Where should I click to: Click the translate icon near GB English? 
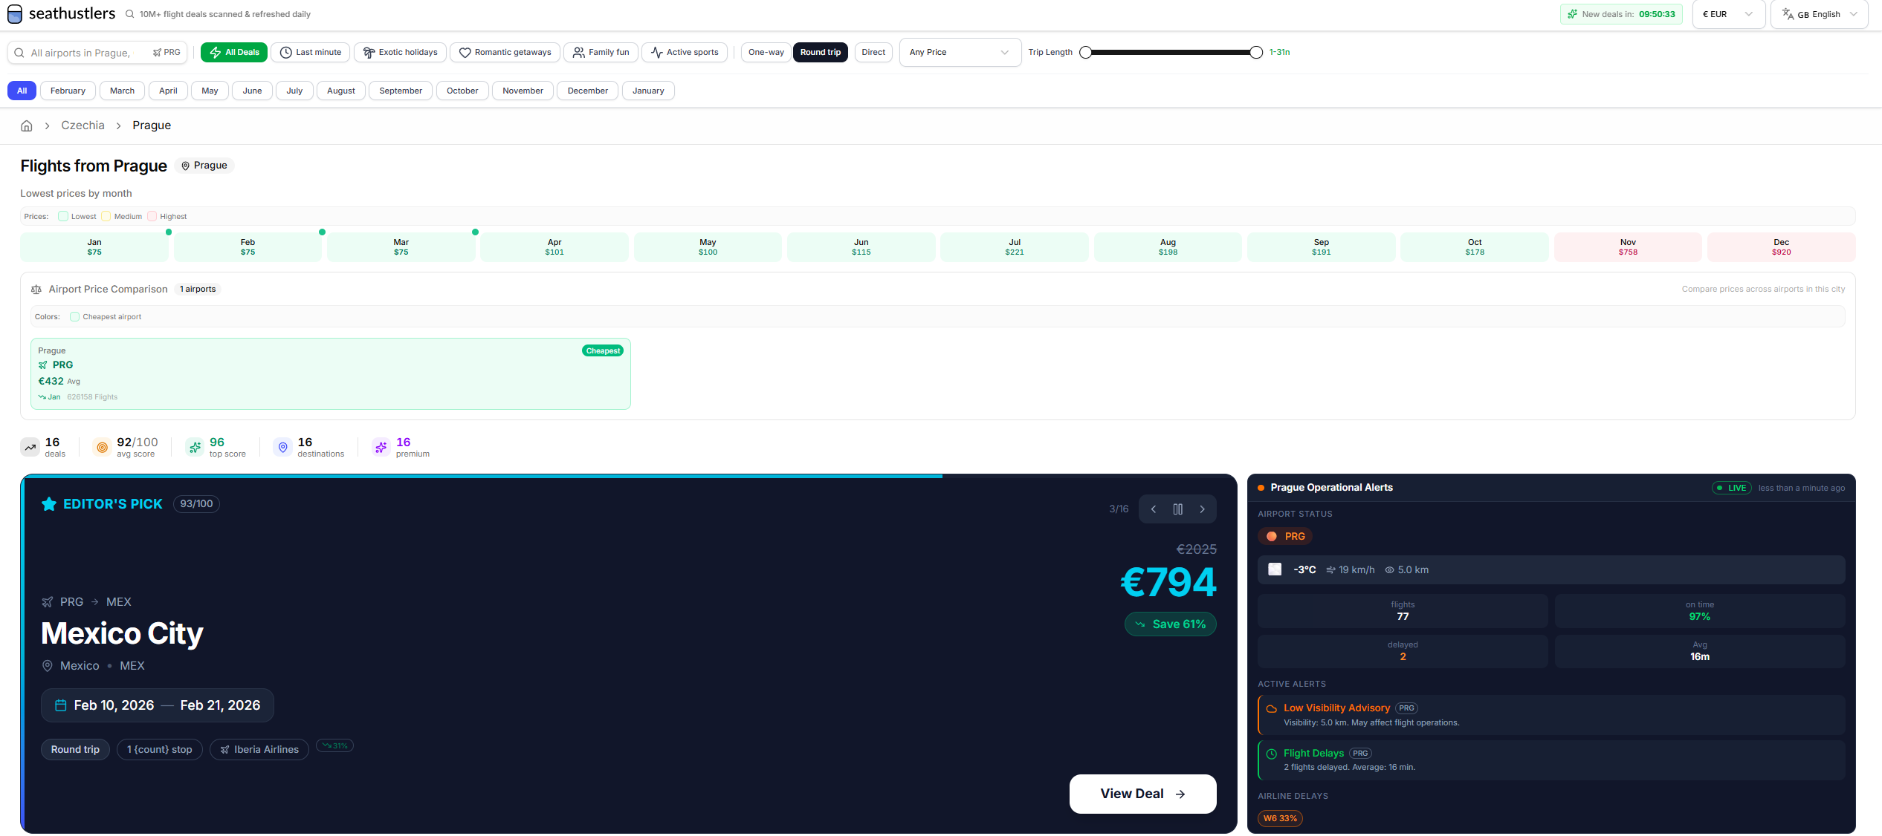click(1787, 14)
